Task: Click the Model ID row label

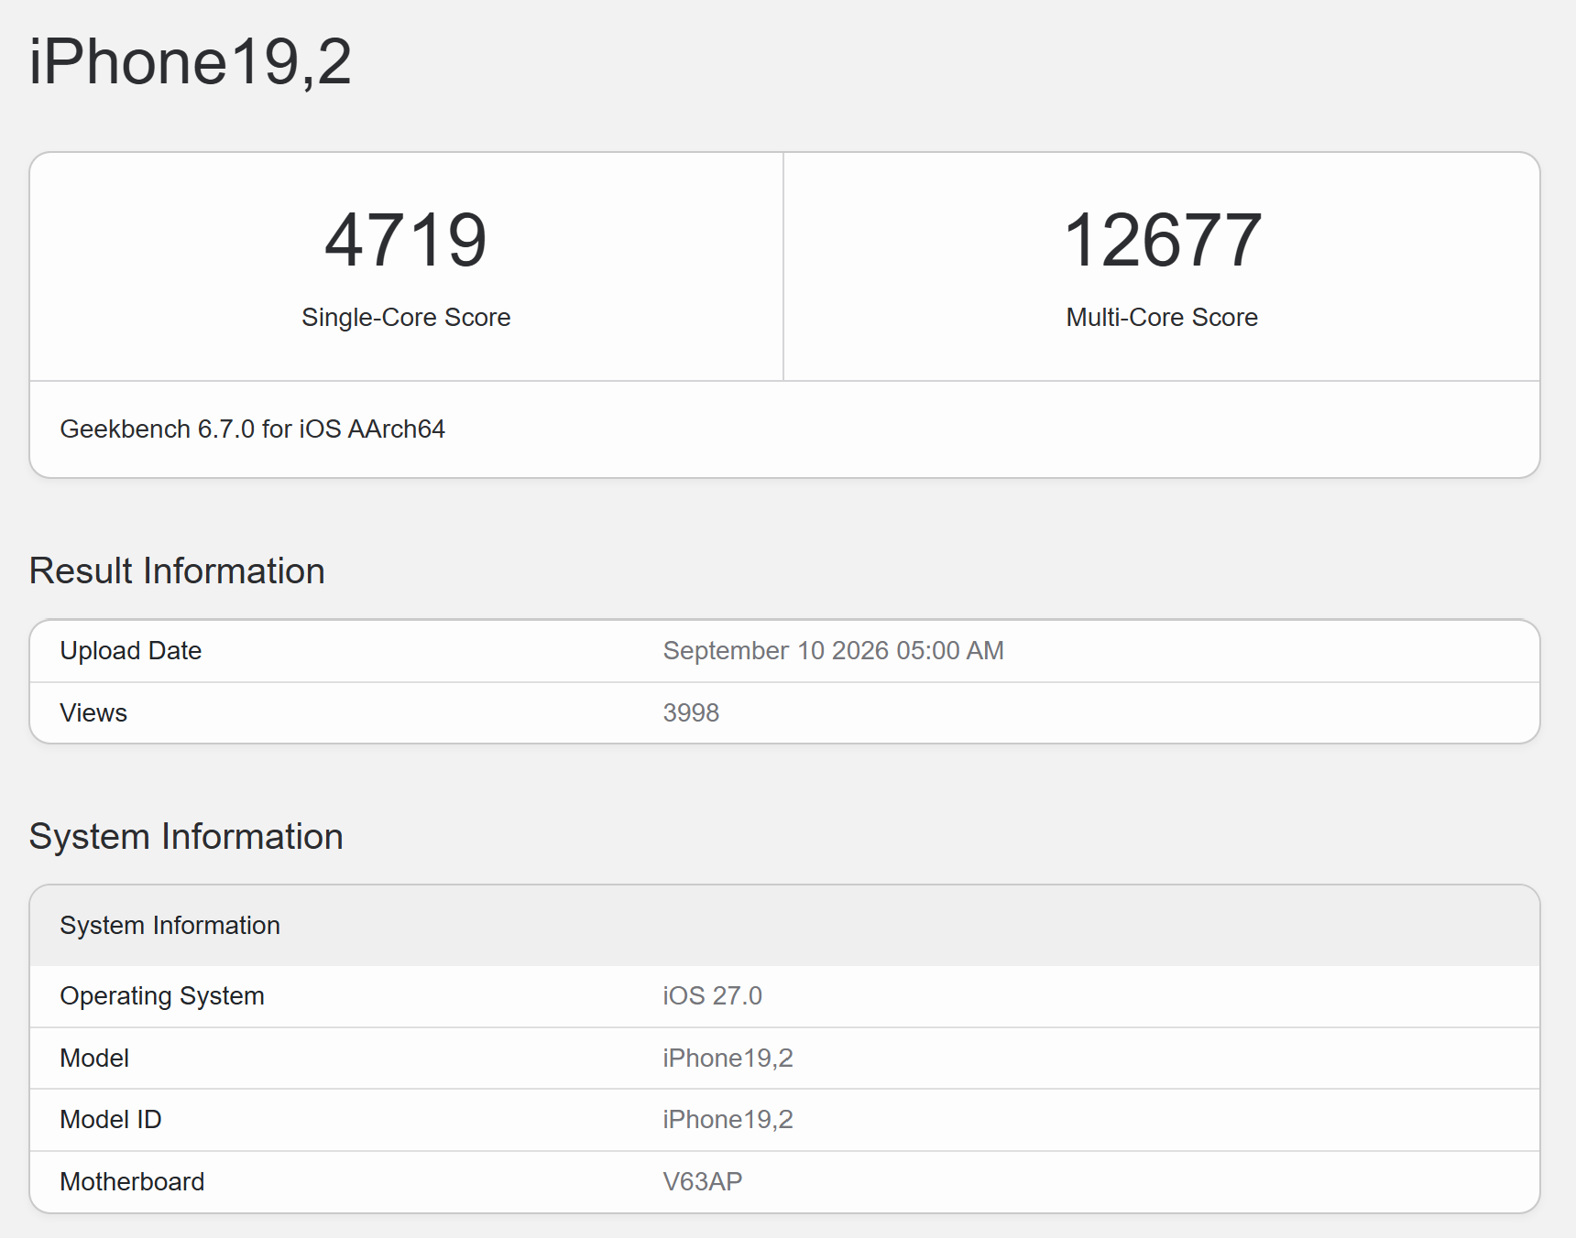Action: [111, 1119]
